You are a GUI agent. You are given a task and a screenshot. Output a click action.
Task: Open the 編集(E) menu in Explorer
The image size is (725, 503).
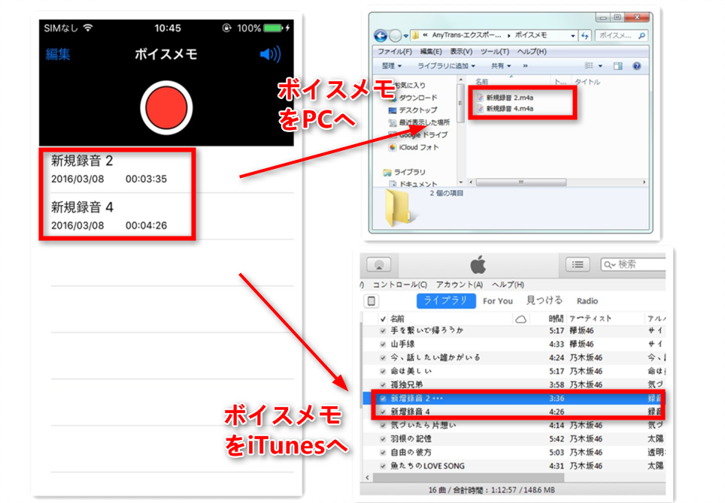pyautogui.click(x=430, y=51)
